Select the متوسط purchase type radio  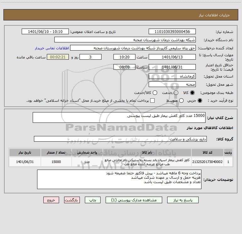coord(181,101)
